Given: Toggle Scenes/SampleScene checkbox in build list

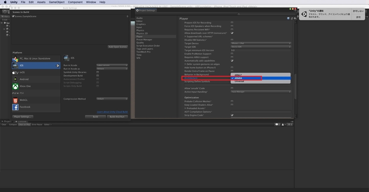Looking at the screenshot, I should point(13,16).
